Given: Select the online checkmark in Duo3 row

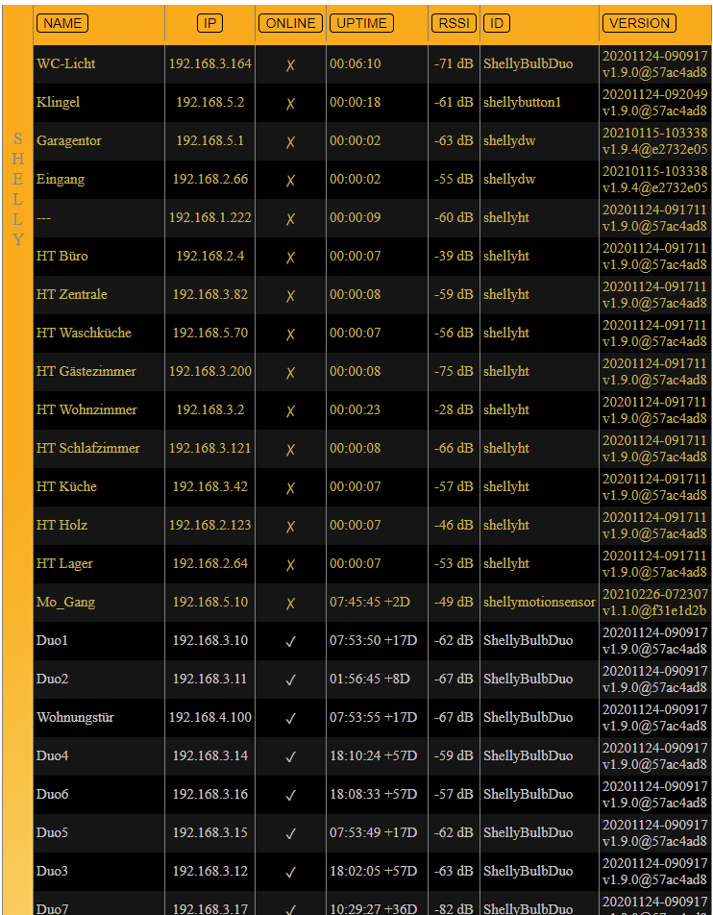Looking at the screenshot, I should click(290, 872).
